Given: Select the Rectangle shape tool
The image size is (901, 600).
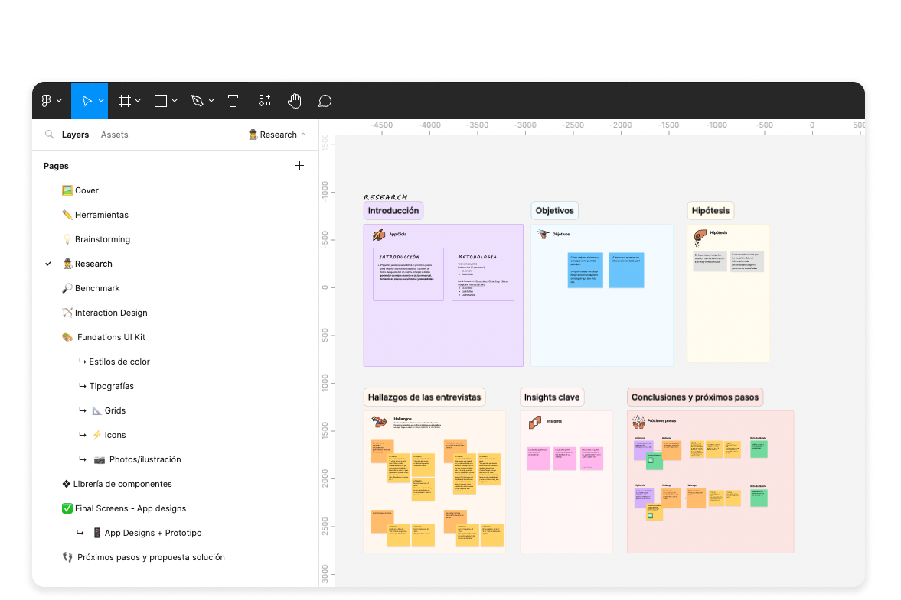Looking at the screenshot, I should coord(161,101).
